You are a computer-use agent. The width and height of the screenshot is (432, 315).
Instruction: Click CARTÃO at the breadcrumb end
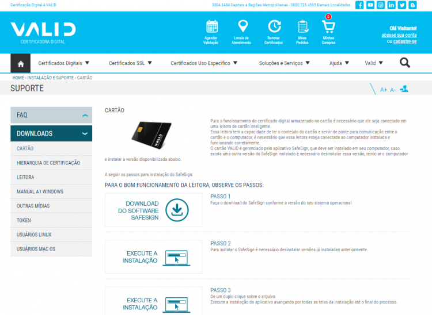pyautogui.click(x=85, y=78)
